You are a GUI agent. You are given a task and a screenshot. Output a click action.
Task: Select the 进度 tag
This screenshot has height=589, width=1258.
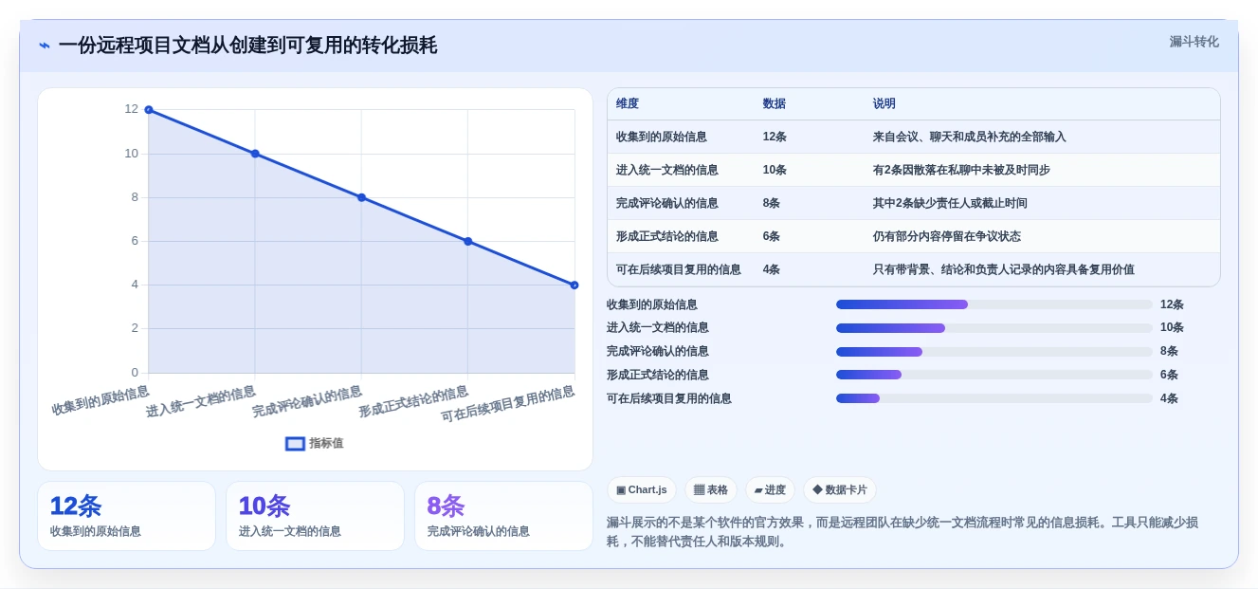[x=770, y=489]
